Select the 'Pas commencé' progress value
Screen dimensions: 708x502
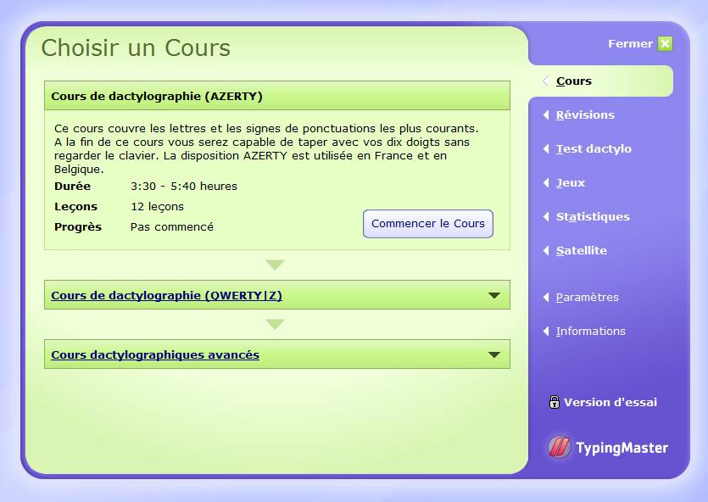[x=172, y=226]
